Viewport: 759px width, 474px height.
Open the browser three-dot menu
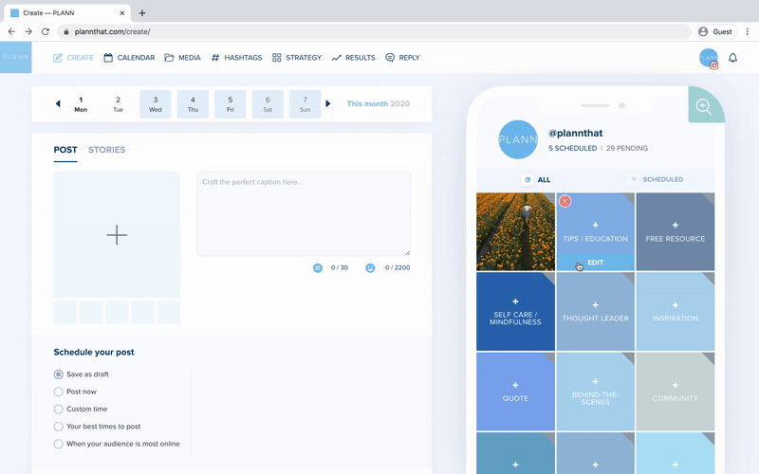click(x=748, y=31)
